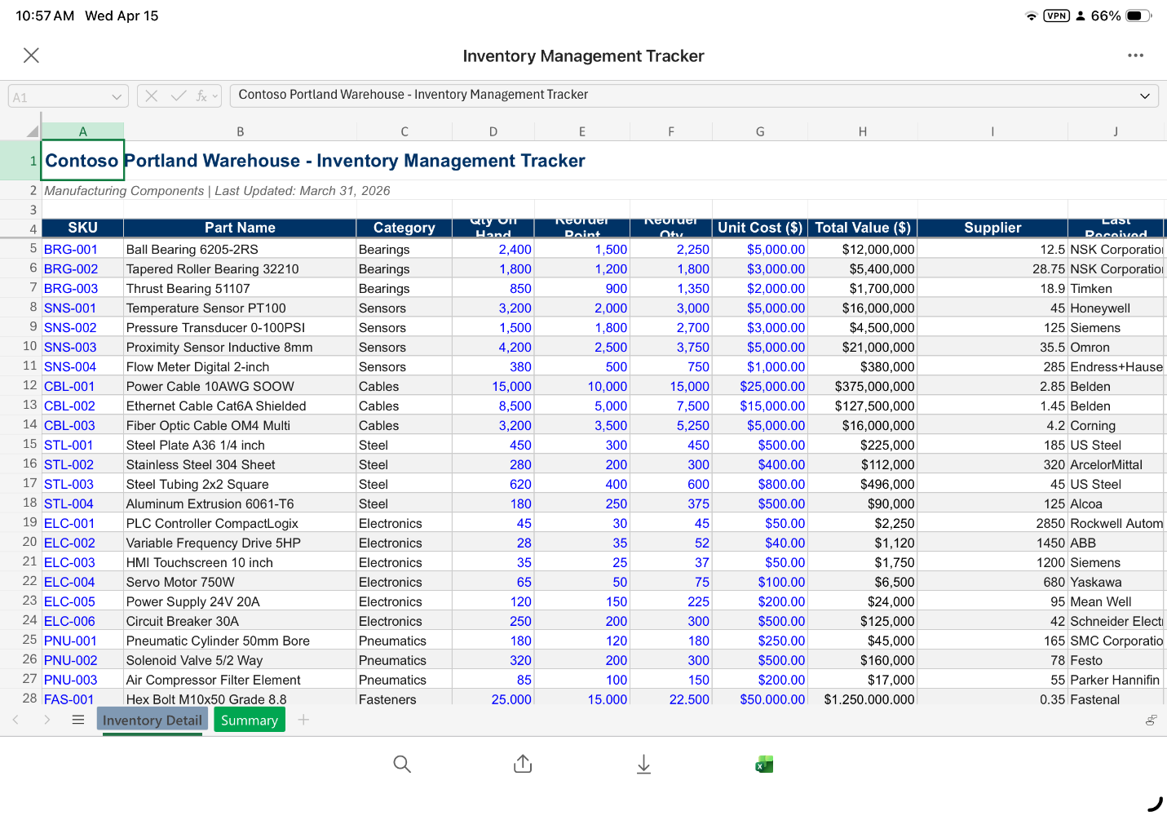The height and width of the screenshot is (816, 1167).
Task: Click the insert function fx icon
Action: click(201, 96)
